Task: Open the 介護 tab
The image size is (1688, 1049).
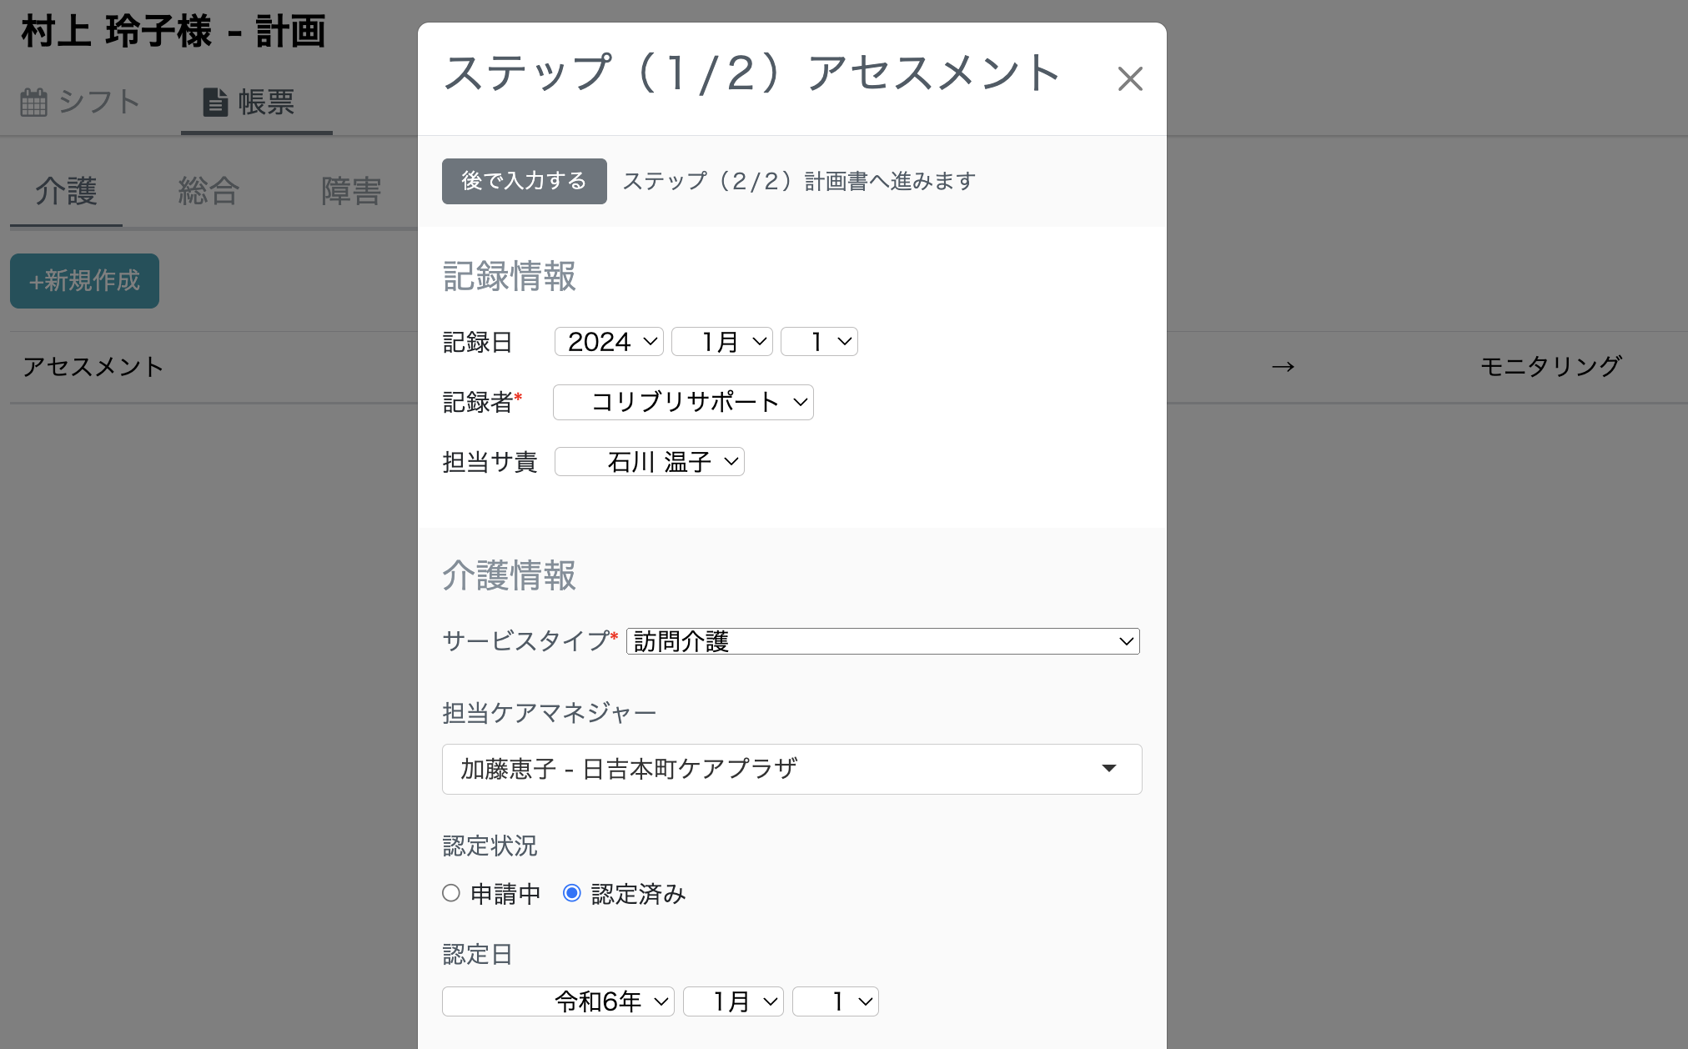Action: (x=65, y=191)
